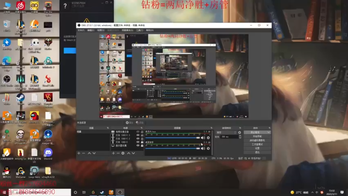Click 停止推流 stop streaming button
The width and height of the screenshot is (348, 196).
[x=255, y=132]
